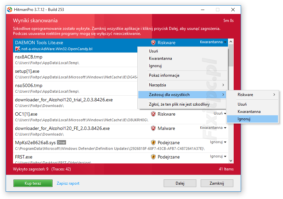
Task: Click the scroll up arrow of results list
Action: tap(231, 42)
